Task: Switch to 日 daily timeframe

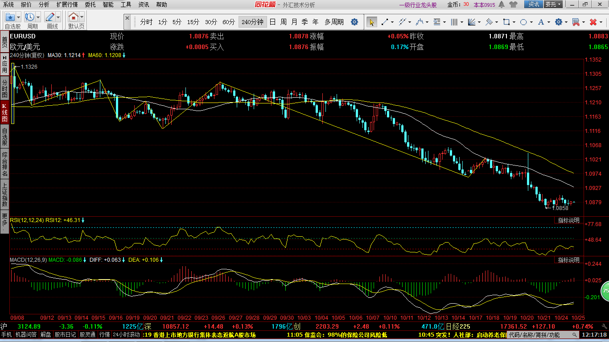Action: point(272,22)
